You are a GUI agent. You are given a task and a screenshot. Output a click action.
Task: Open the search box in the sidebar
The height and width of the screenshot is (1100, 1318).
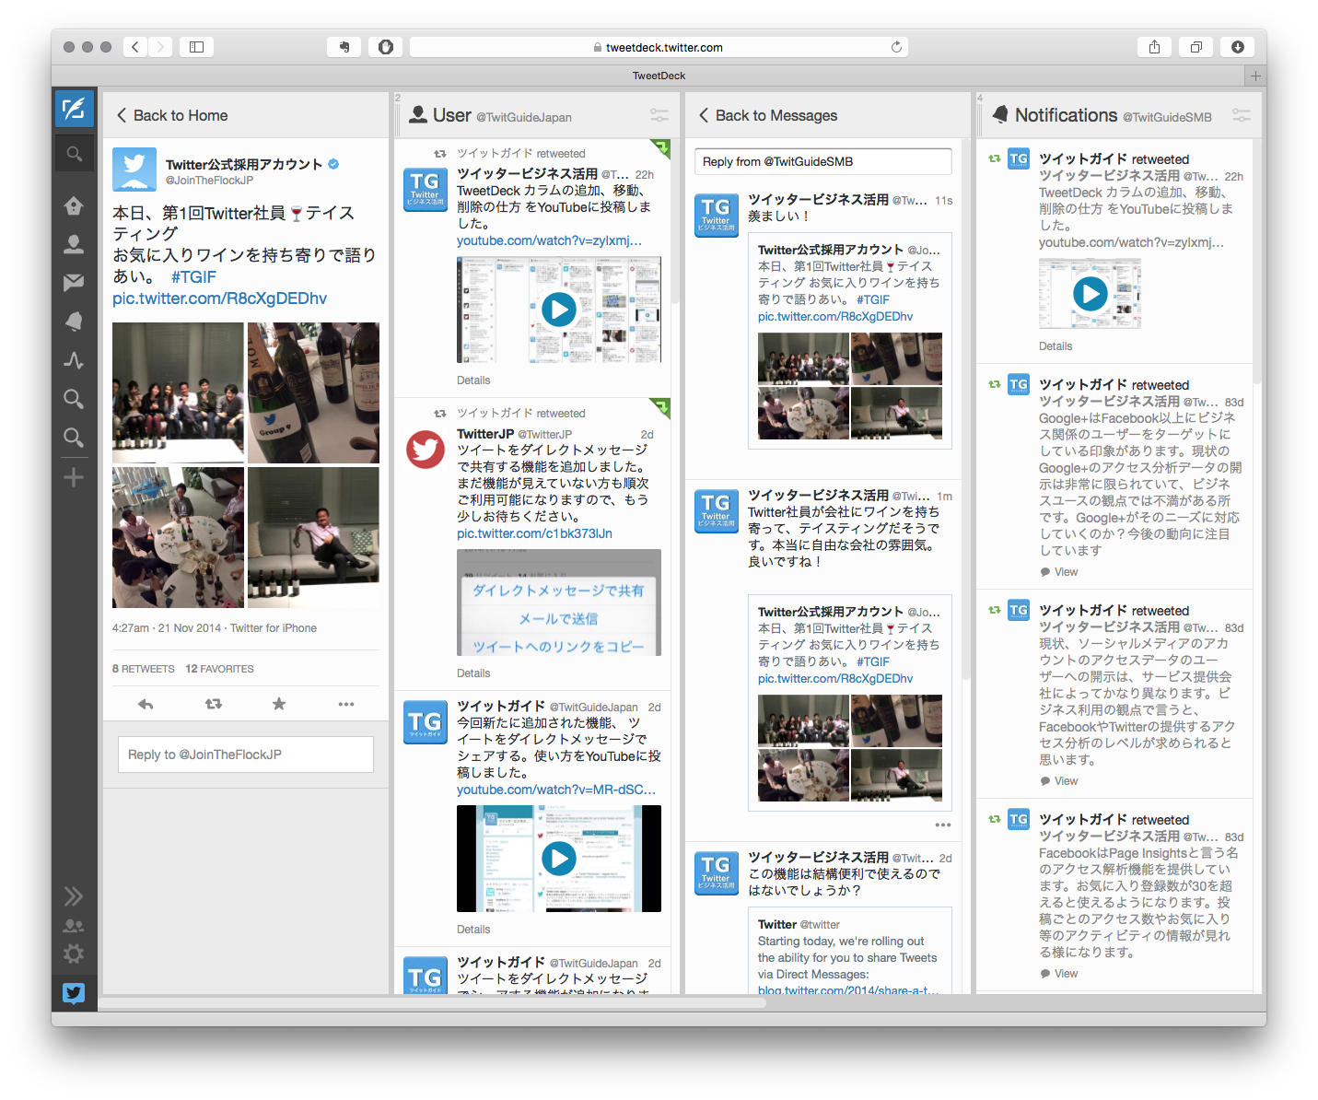tap(74, 154)
